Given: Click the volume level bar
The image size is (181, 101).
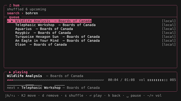Looking at the screenshot, I should tap(157, 80).
